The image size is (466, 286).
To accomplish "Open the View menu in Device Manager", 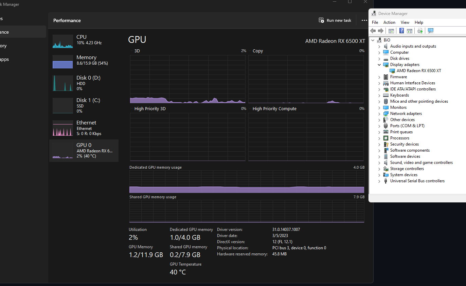I will point(405,22).
